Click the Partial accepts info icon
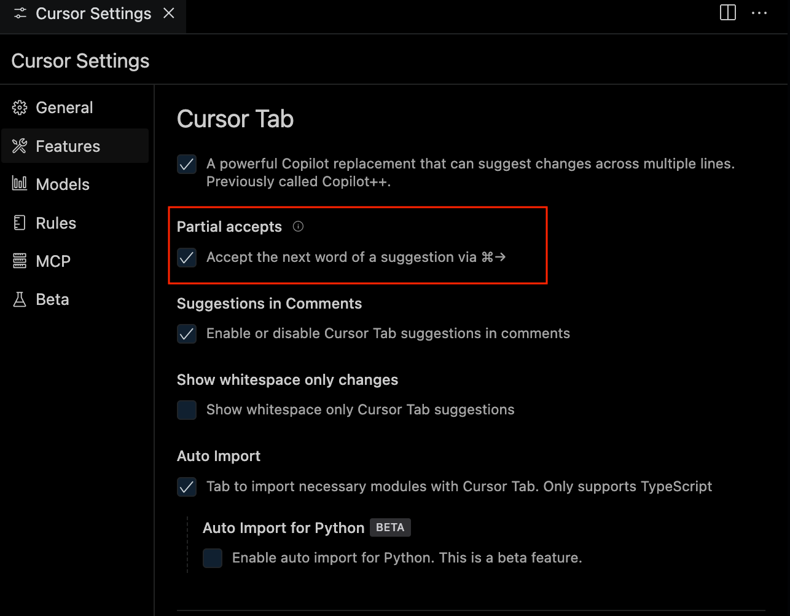Viewport: 790px width, 616px height. click(x=298, y=226)
